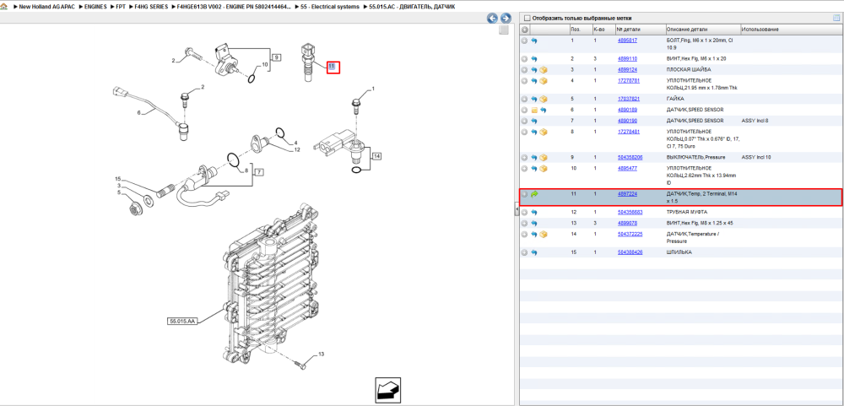
Task: Sort by № детали column header
Action: coord(640,29)
